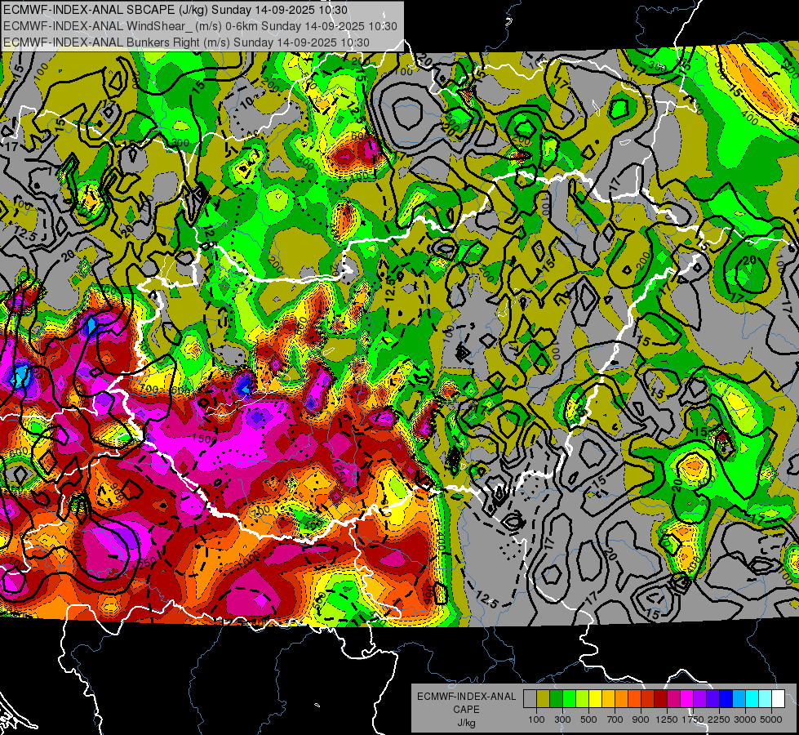Select the pure blue legend swatch right of 2250

point(726,699)
